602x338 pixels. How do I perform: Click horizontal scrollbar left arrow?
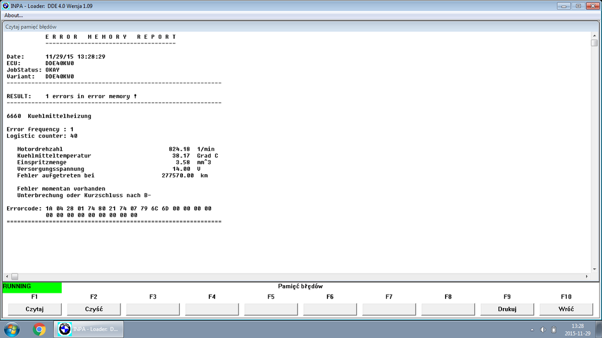point(7,276)
